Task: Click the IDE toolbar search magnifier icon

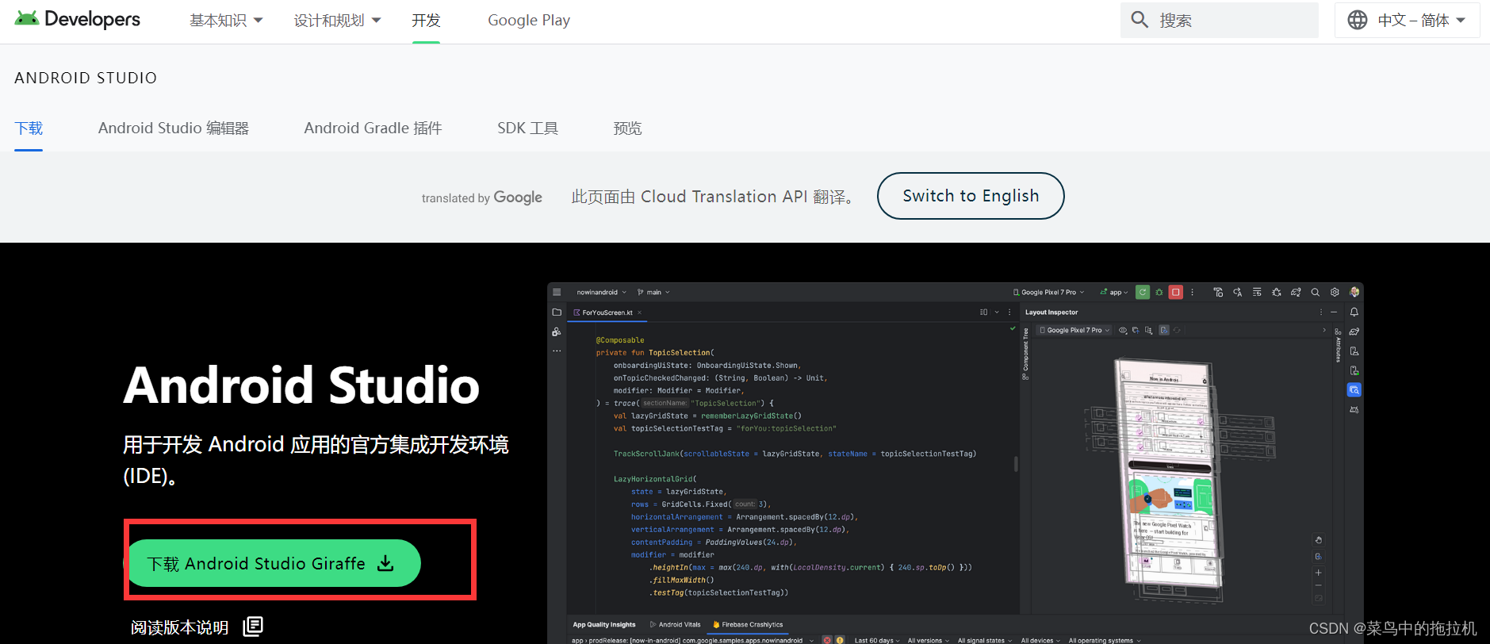Action: (1315, 292)
